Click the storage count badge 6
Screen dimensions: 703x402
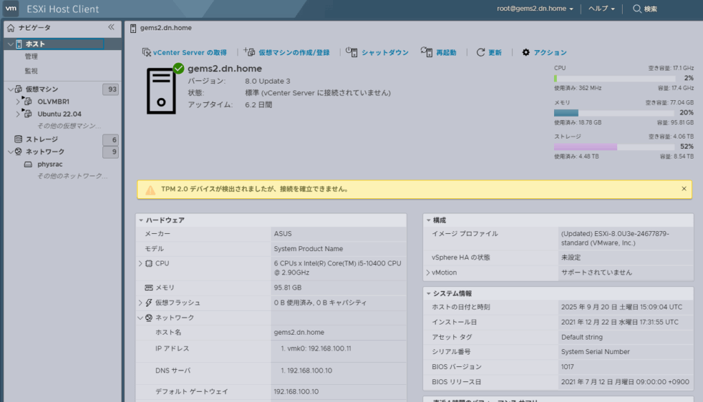coord(111,139)
